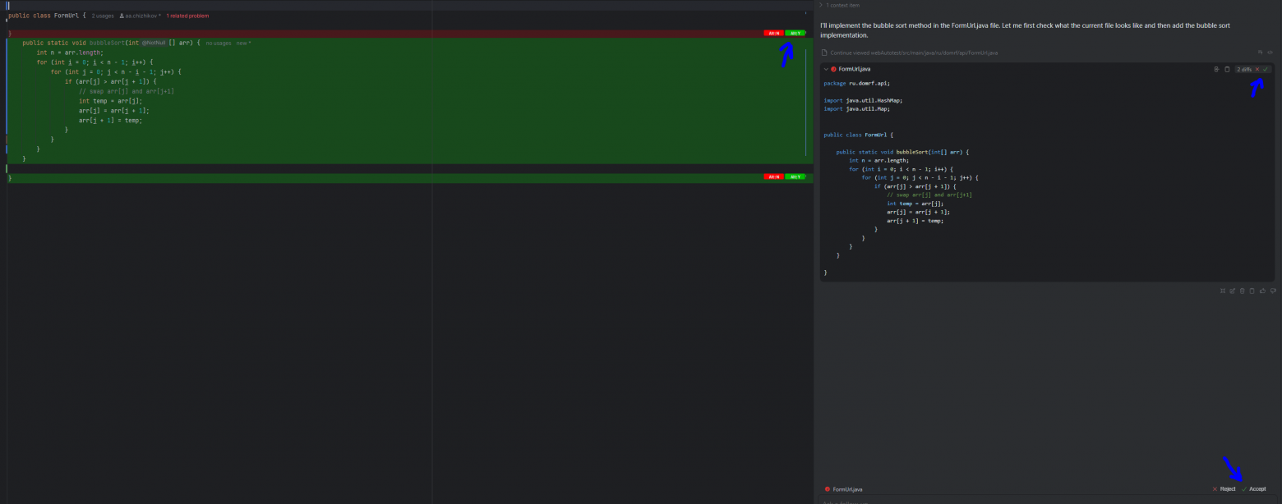Click the edit pencil icon below response
Screen dimensions: 1282x504
(x=1232, y=291)
